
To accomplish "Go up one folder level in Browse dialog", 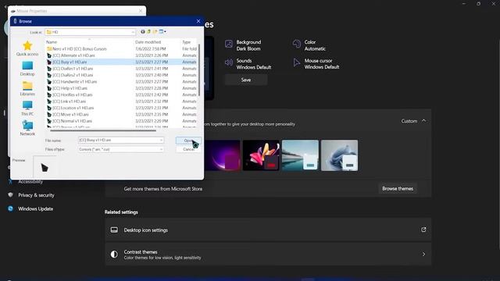I will (148, 32).
